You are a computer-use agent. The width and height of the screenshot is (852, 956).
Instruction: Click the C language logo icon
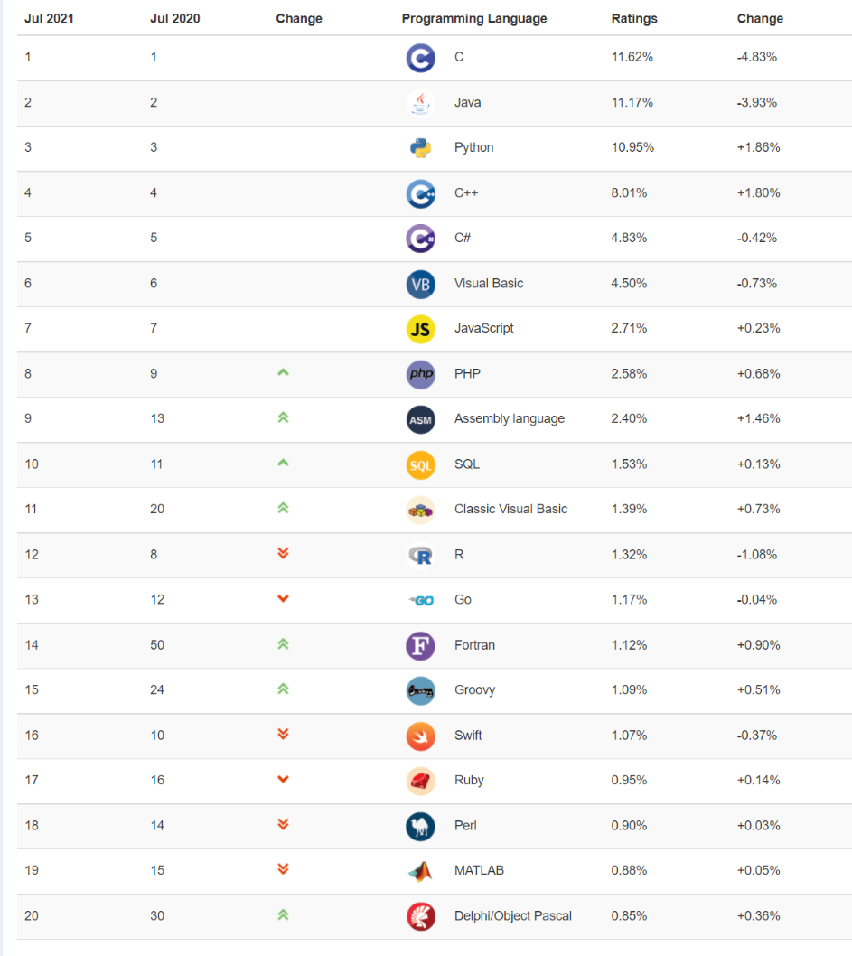click(420, 58)
